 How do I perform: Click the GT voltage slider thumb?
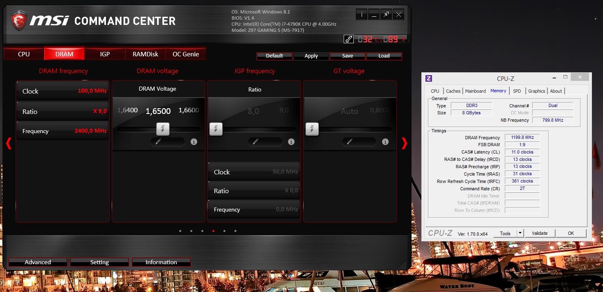tap(312, 129)
